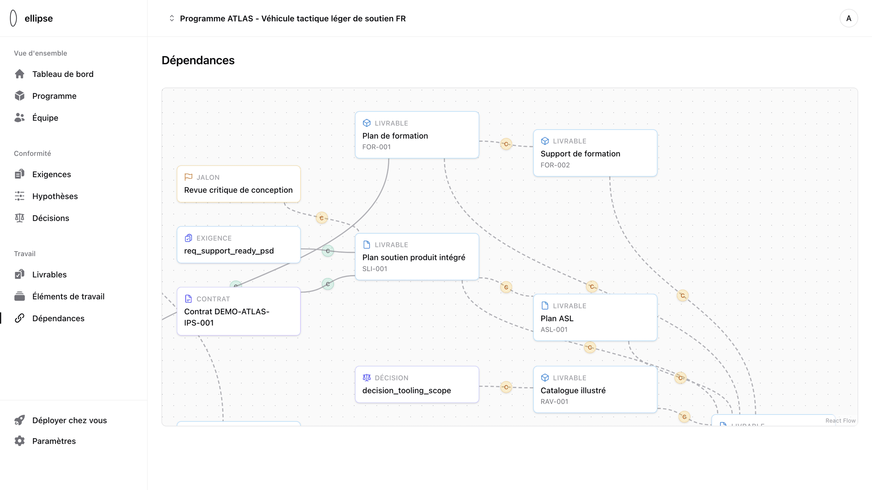
Task: Click the Déployer chez vous rocket icon
Action: (x=20, y=420)
